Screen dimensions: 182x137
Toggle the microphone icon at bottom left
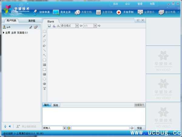[5, 126]
